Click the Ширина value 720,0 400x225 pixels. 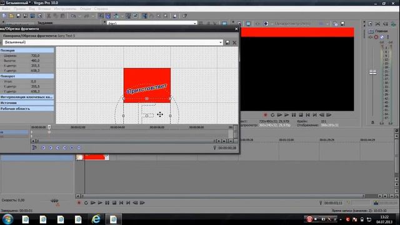[x=35, y=56]
